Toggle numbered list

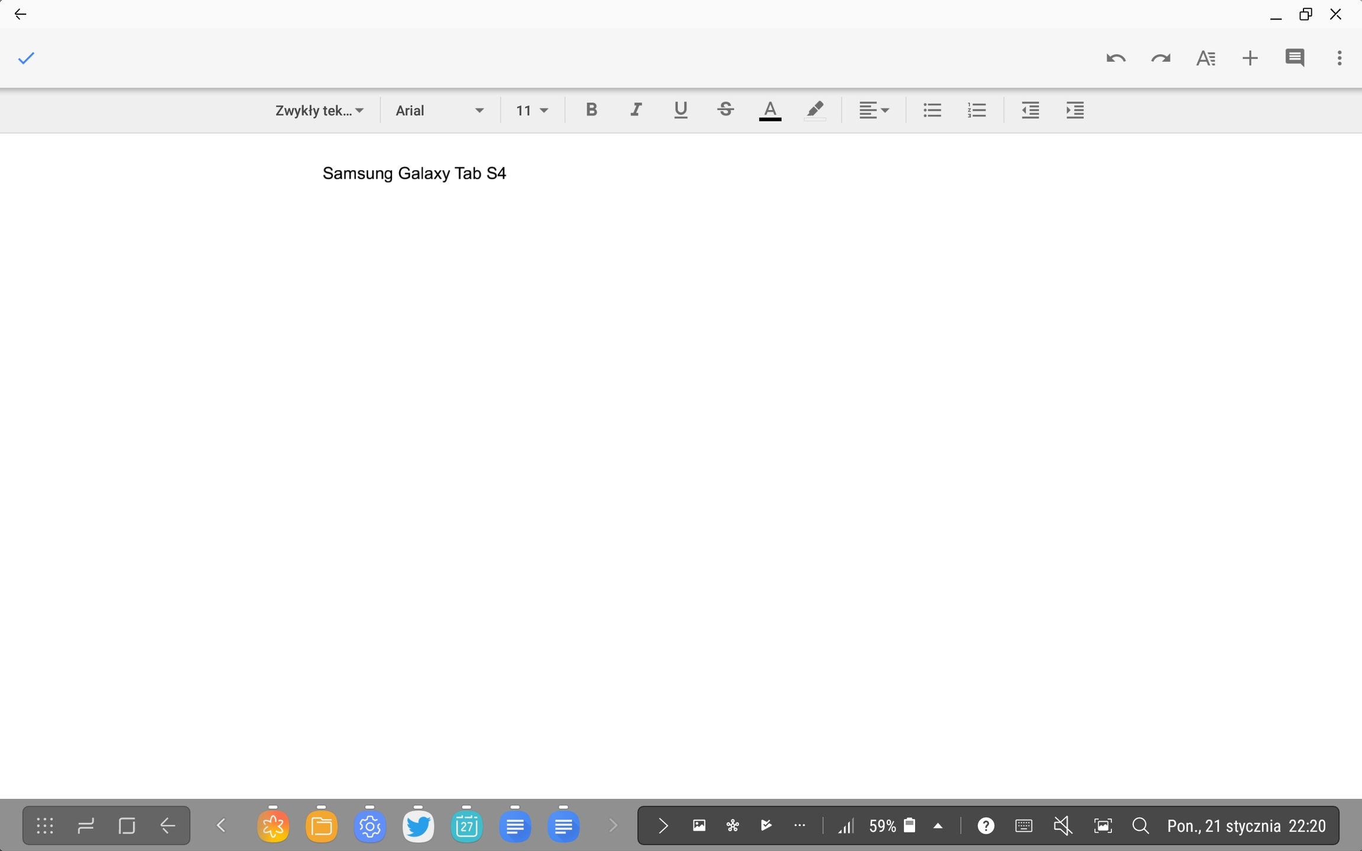pyautogui.click(x=977, y=110)
